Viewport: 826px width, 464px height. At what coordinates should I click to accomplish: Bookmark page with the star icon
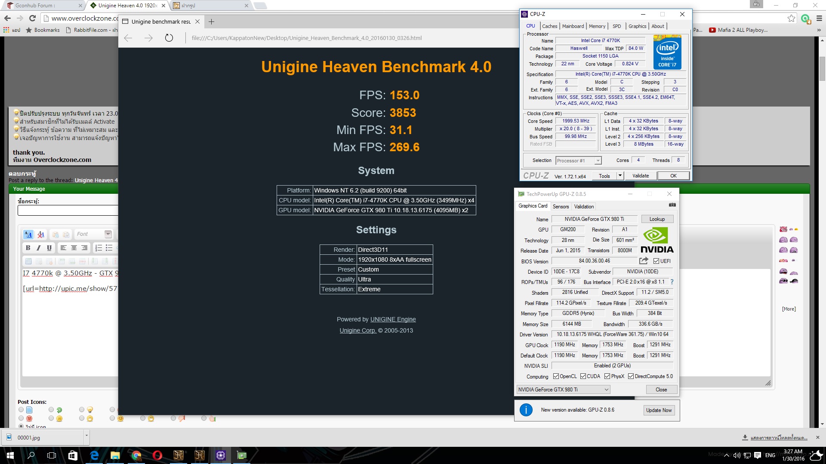pos(791,18)
